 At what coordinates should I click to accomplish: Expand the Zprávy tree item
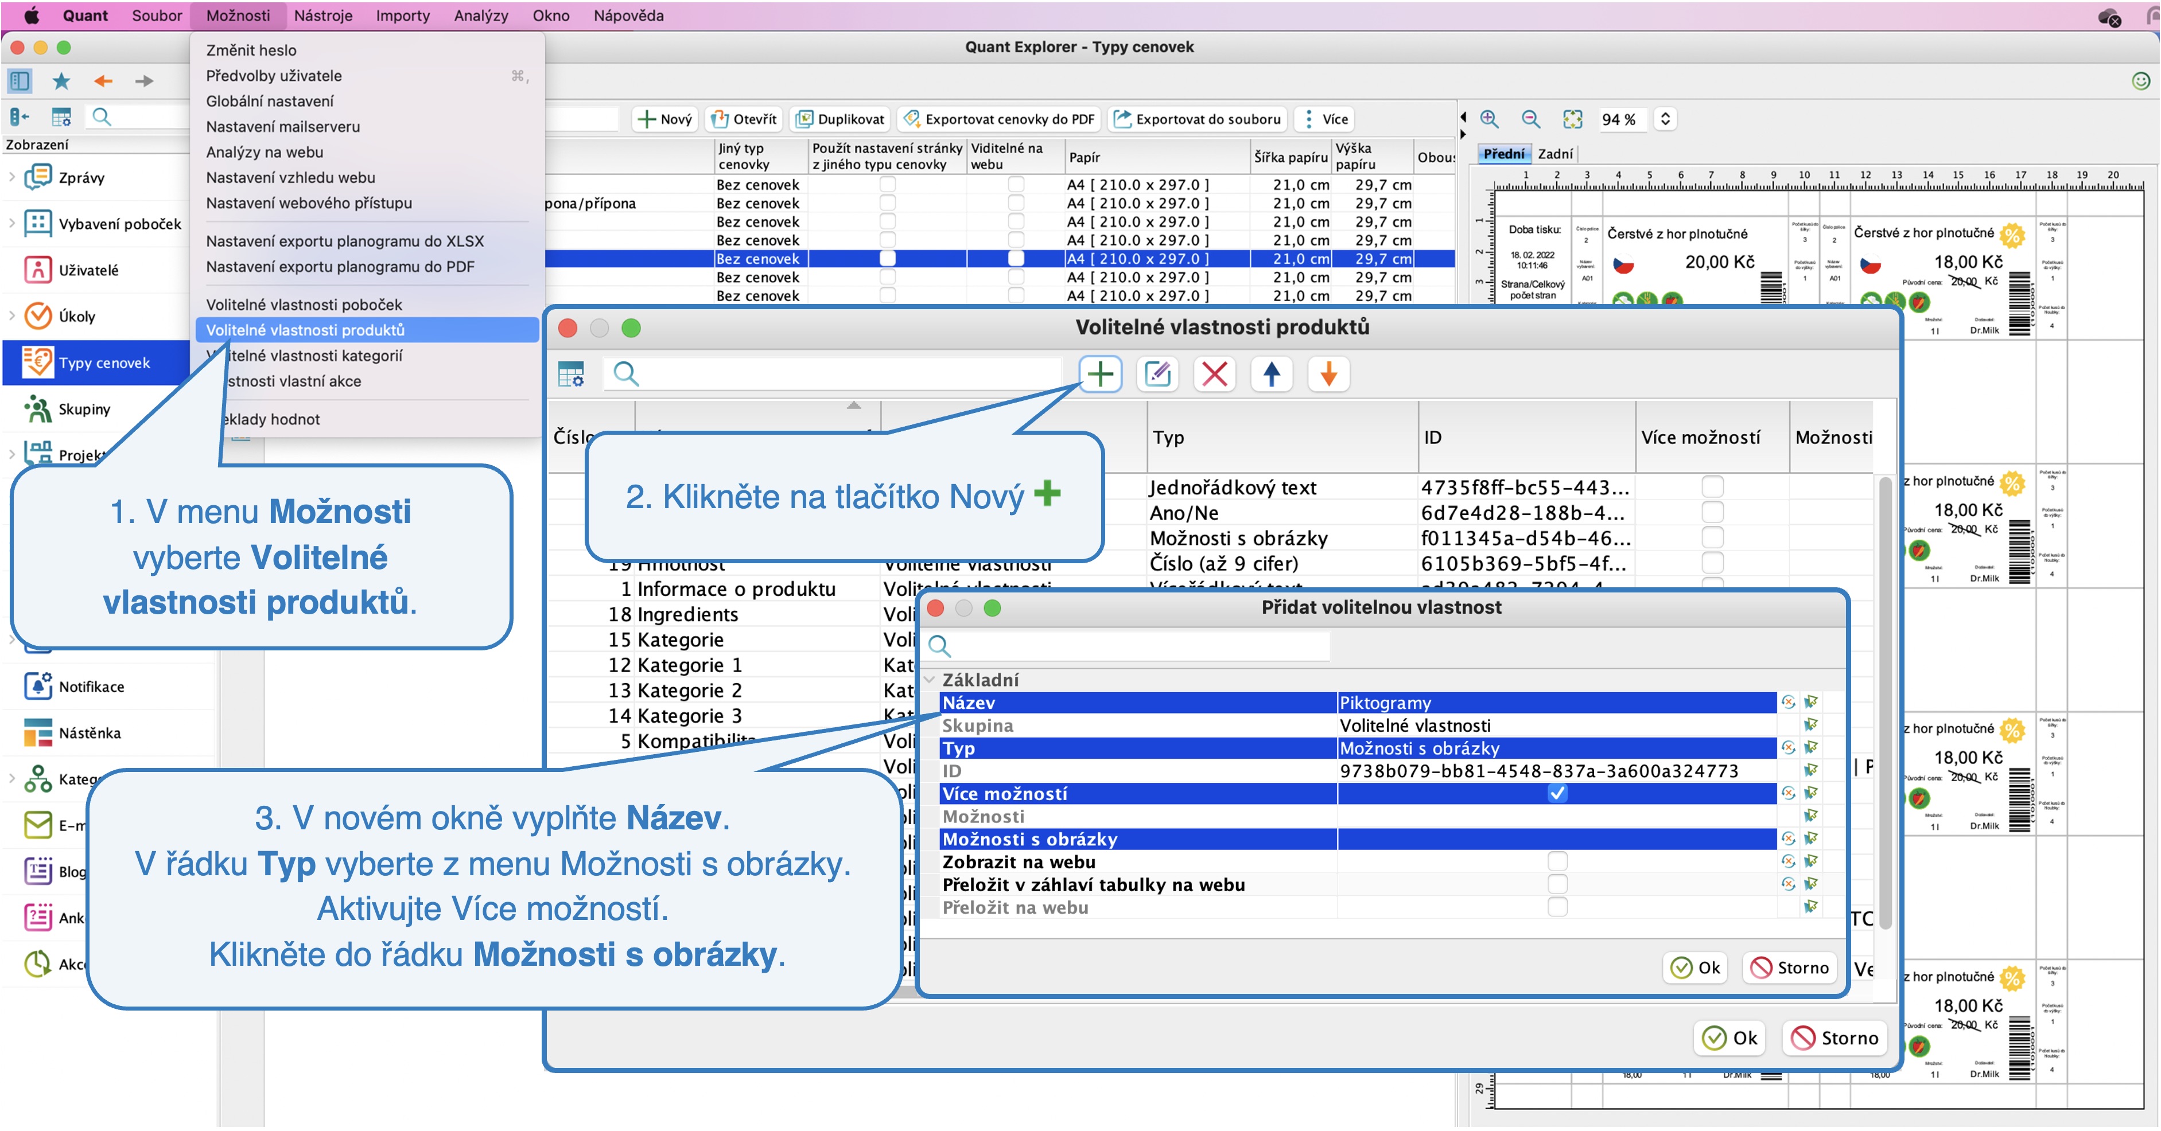point(11,177)
